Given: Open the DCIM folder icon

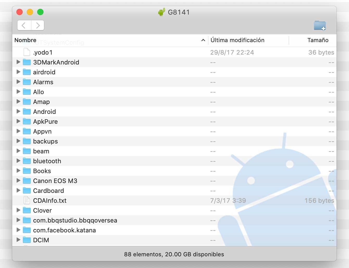Looking at the screenshot, I should [x=27, y=240].
